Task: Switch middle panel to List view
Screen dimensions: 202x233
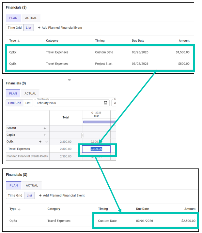Action: (x=28, y=103)
